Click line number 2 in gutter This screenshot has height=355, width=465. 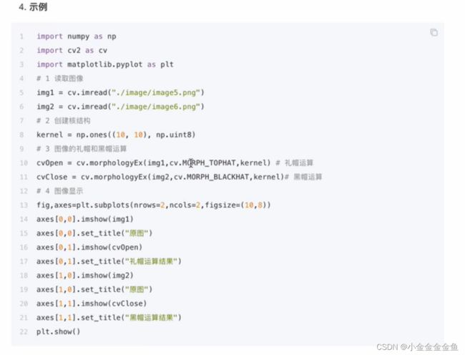coord(21,50)
